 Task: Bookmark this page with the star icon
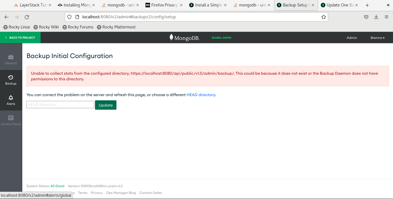324,17
